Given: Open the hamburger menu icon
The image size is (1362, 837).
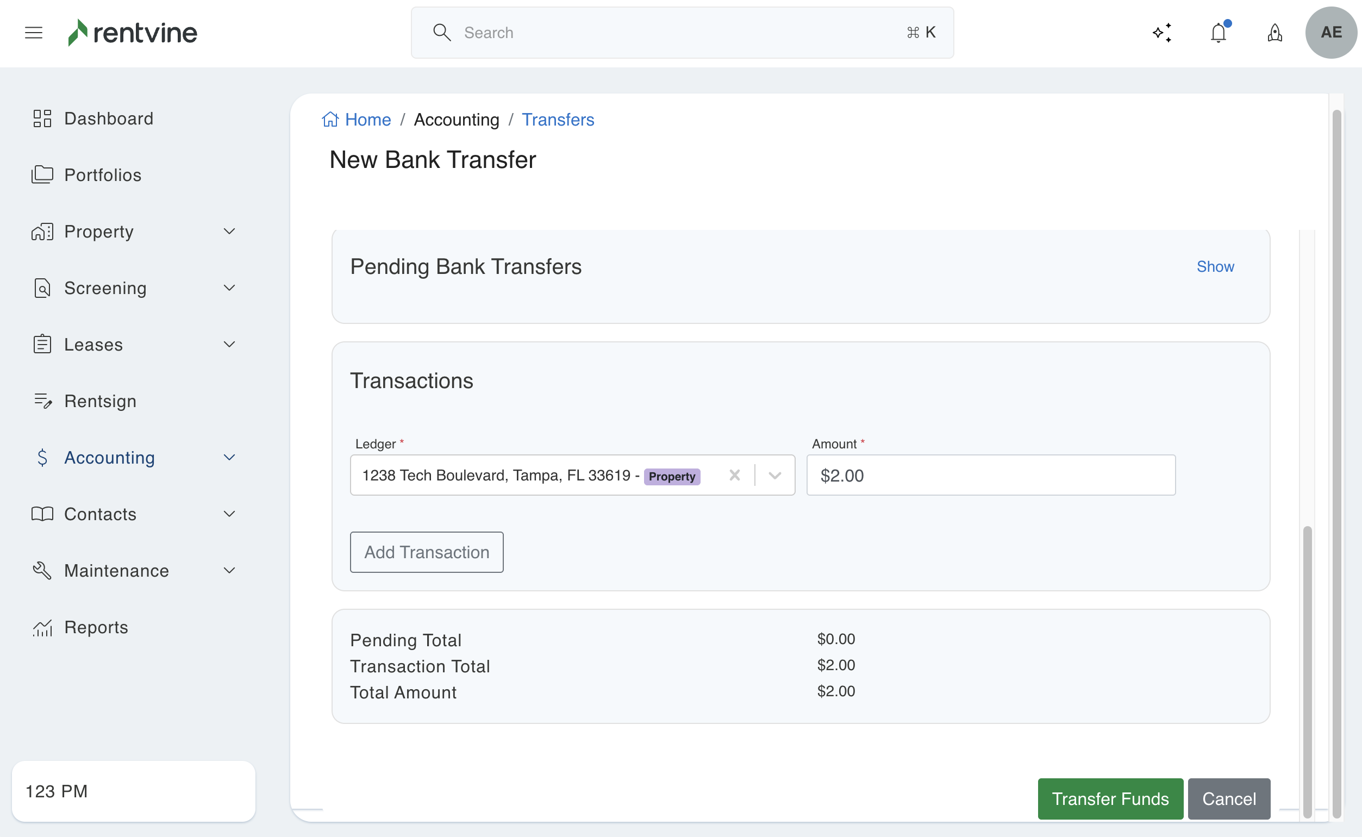Looking at the screenshot, I should click(34, 33).
